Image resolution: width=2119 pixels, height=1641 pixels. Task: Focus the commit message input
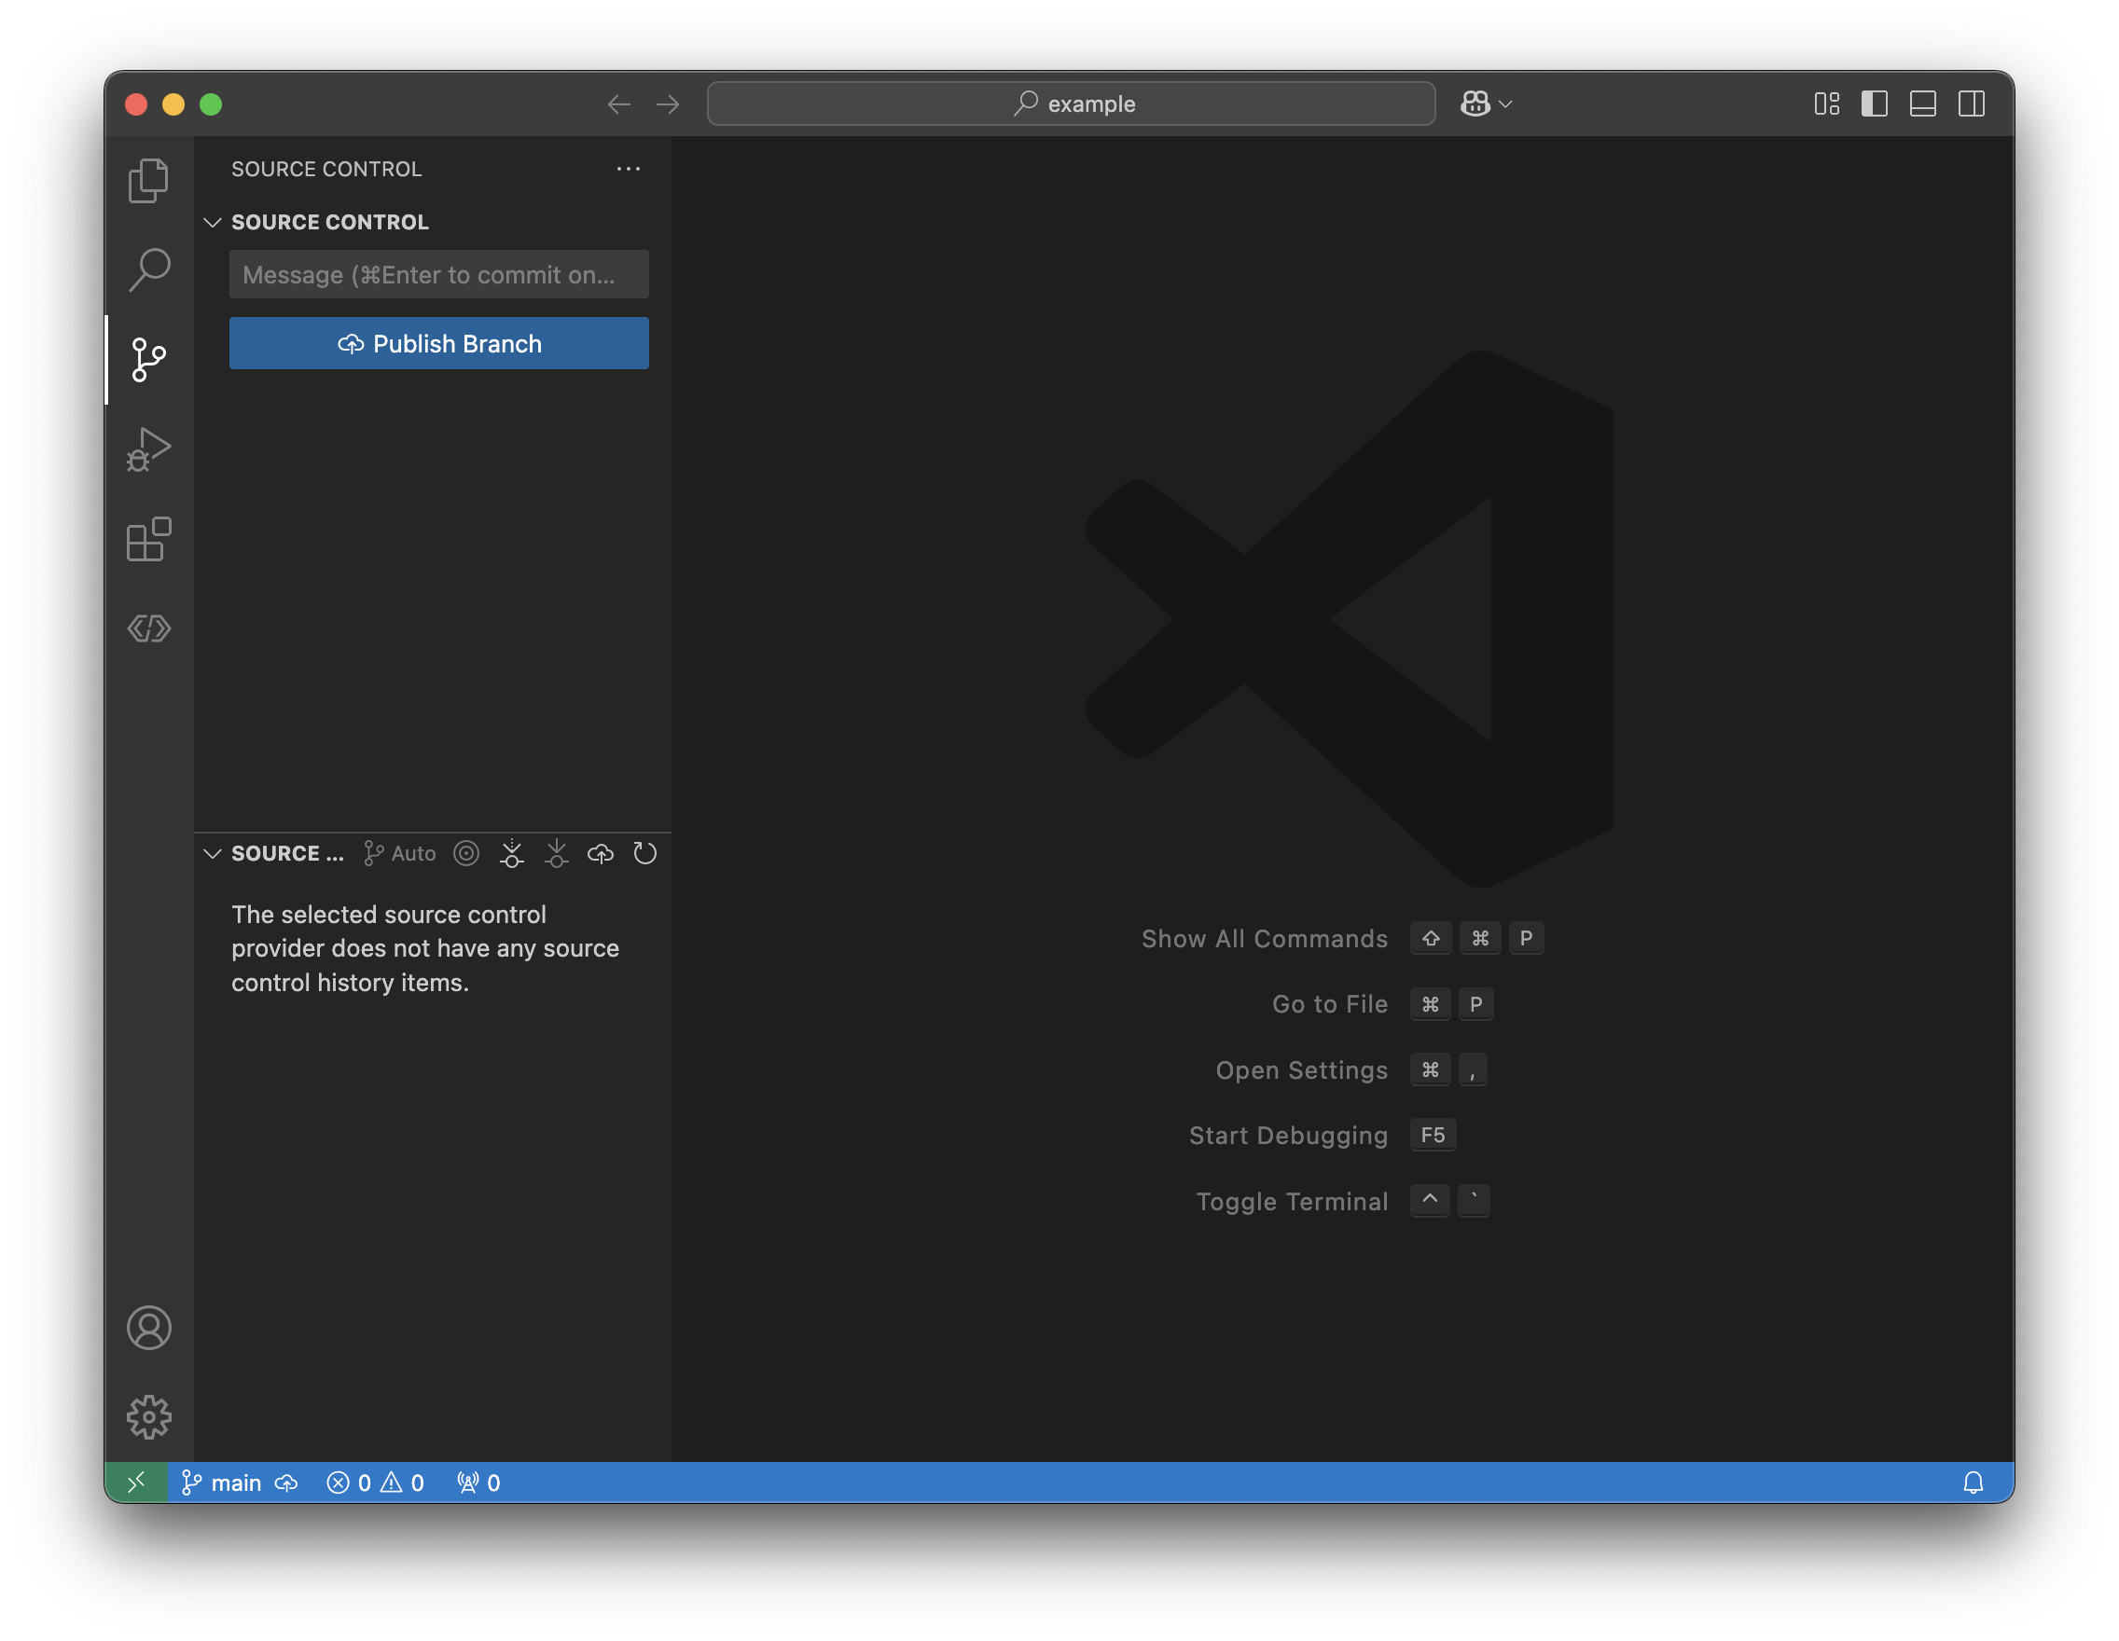pos(438,274)
